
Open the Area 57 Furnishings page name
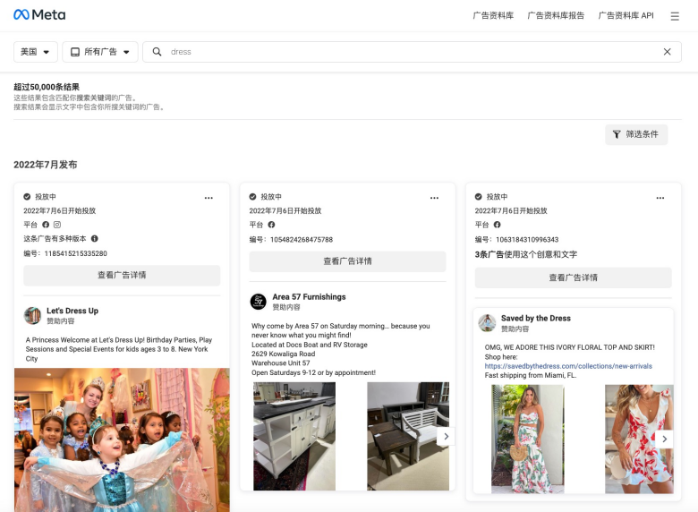coord(309,297)
